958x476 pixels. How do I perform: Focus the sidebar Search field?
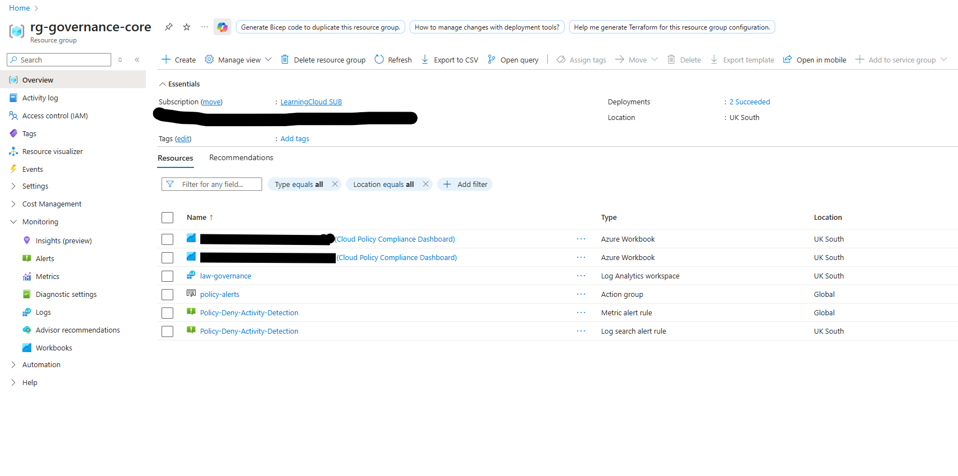point(59,60)
